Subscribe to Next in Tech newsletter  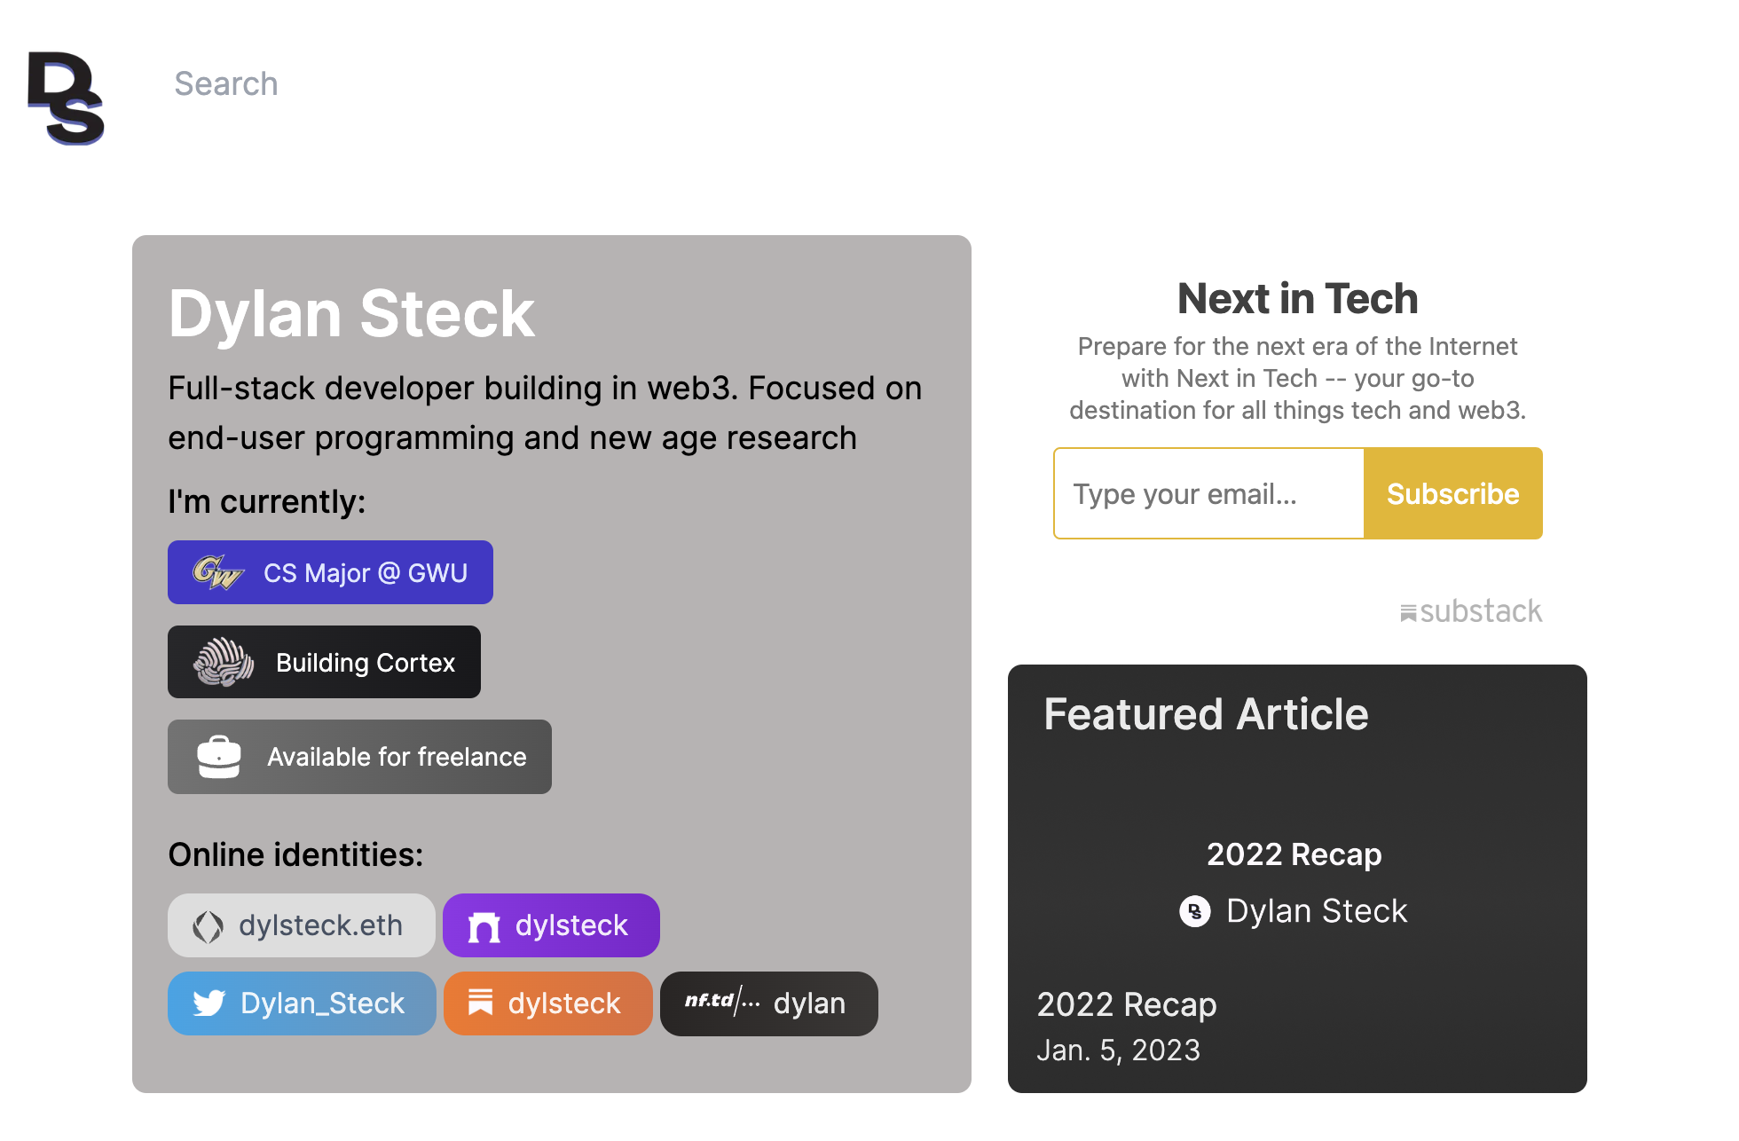click(x=1452, y=493)
